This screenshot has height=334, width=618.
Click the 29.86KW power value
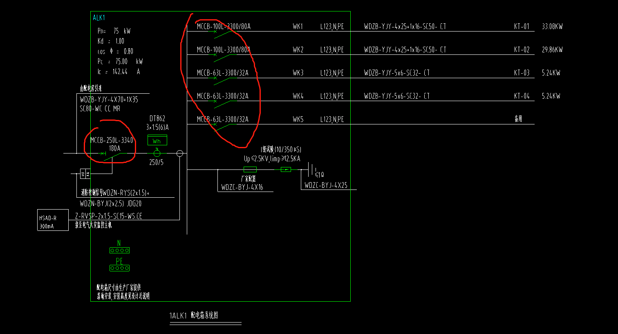click(552, 50)
